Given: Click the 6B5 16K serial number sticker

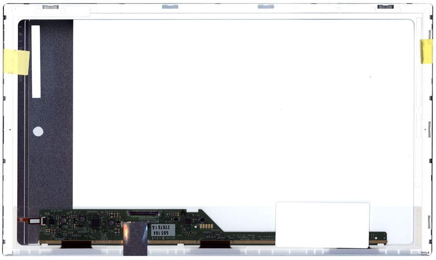Looking at the screenshot, I should pyautogui.click(x=163, y=230).
